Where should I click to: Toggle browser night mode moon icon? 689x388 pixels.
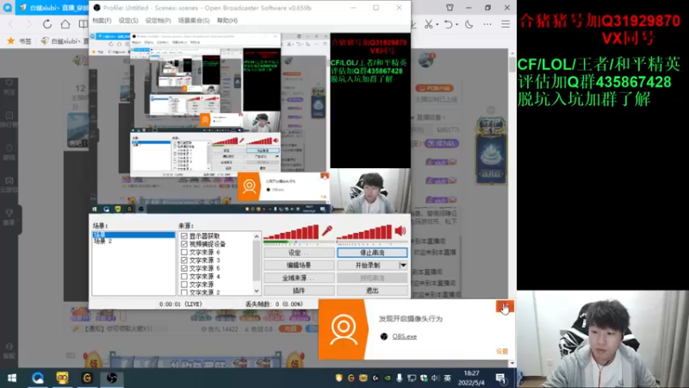coord(469,24)
